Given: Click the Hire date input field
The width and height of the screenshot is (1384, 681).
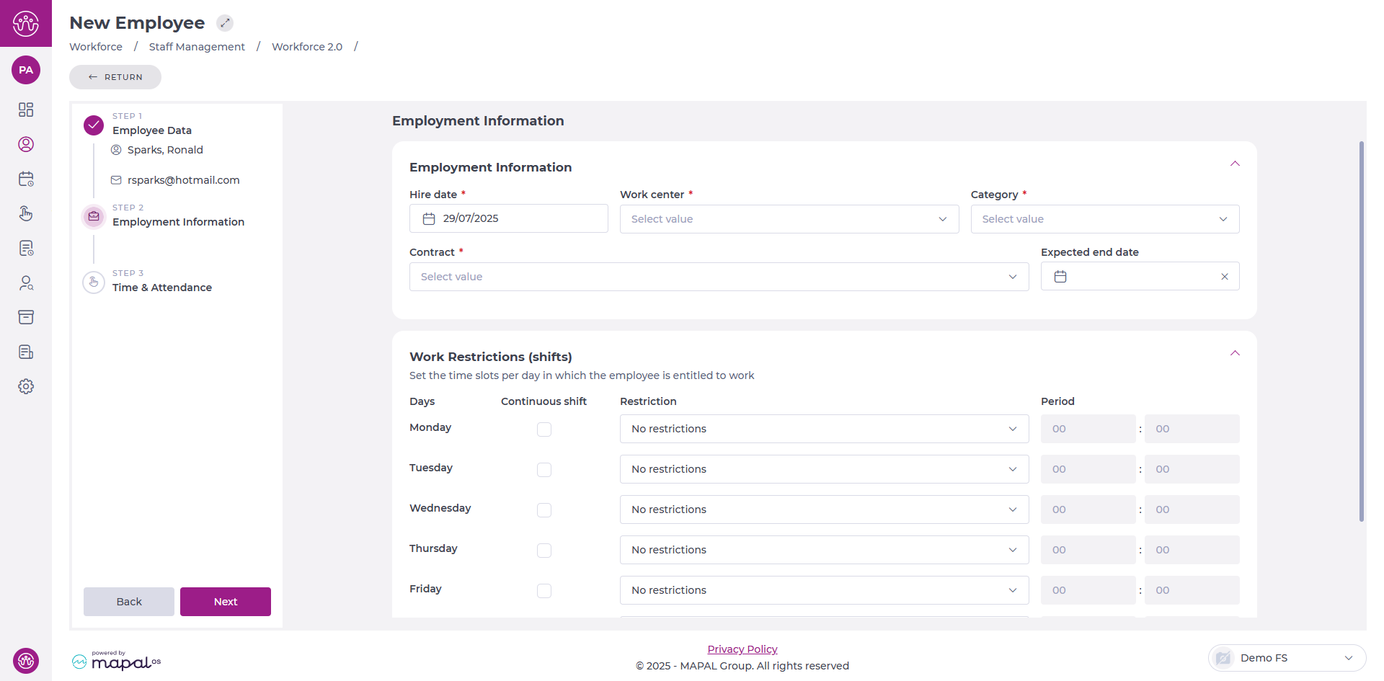Looking at the screenshot, I should [x=508, y=218].
